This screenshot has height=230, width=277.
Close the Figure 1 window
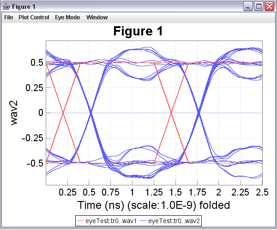point(268,6)
